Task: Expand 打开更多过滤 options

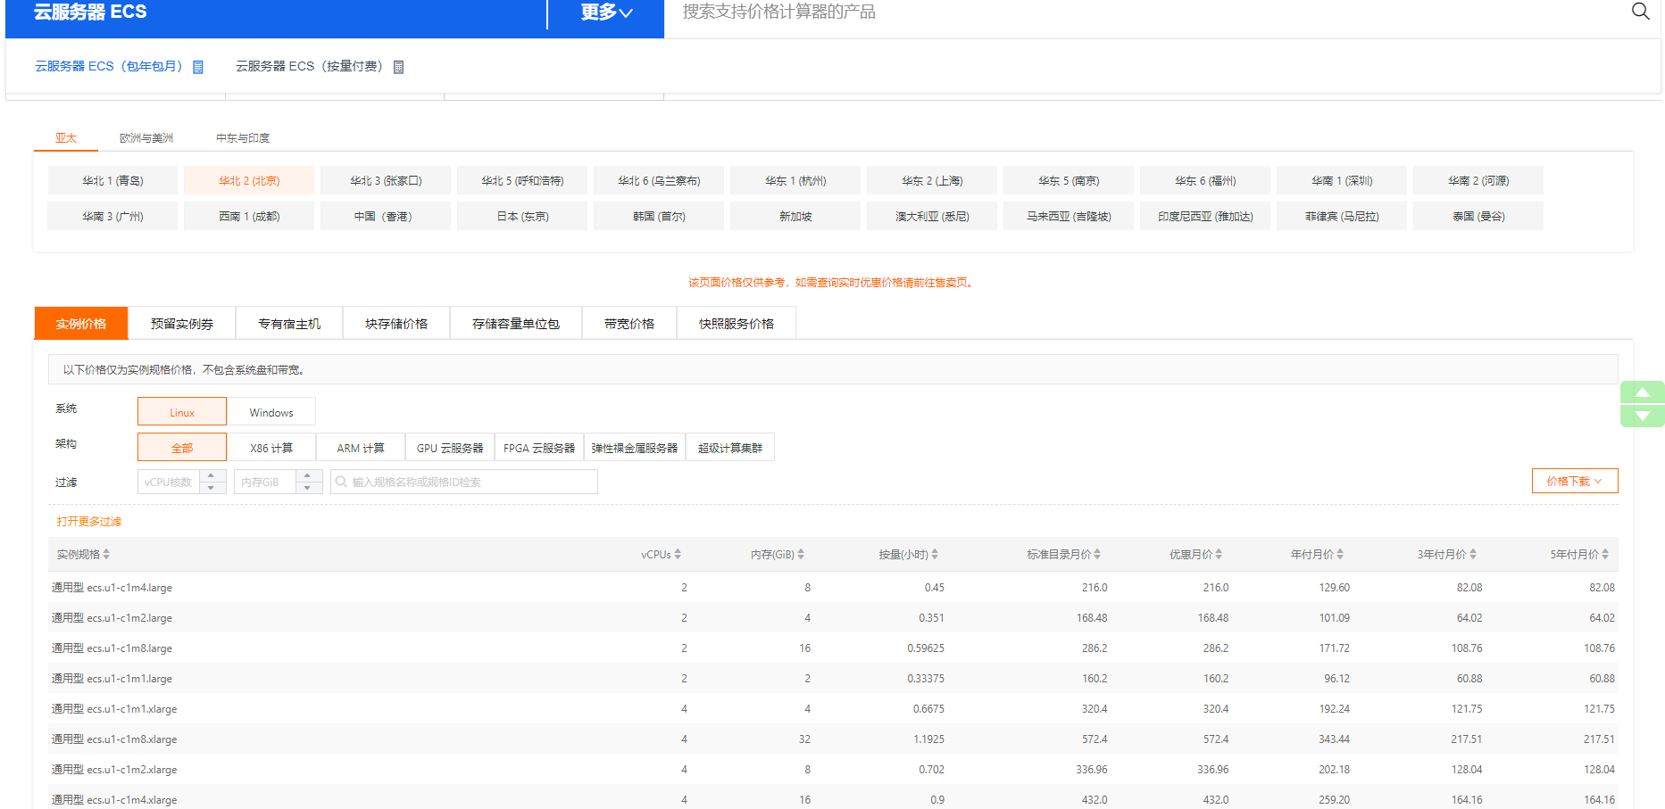Action: [89, 522]
